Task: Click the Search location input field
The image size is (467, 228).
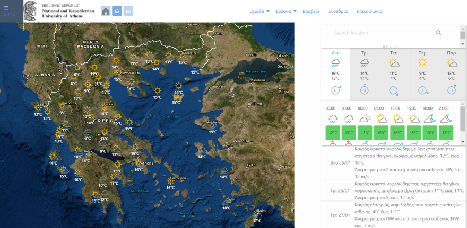Action: pos(382,33)
